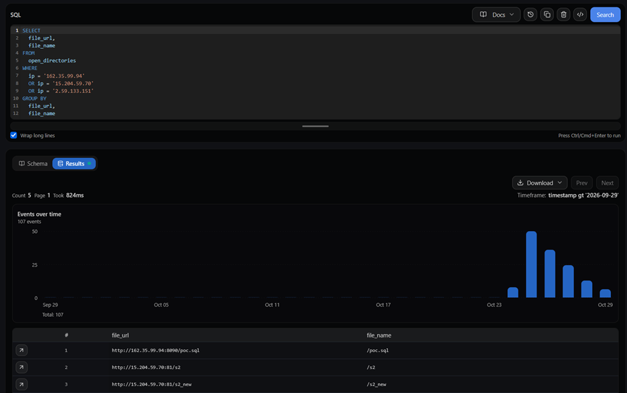Click the Oct 23 axis label
This screenshot has width=627, height=393.
(x=494, y=305)
